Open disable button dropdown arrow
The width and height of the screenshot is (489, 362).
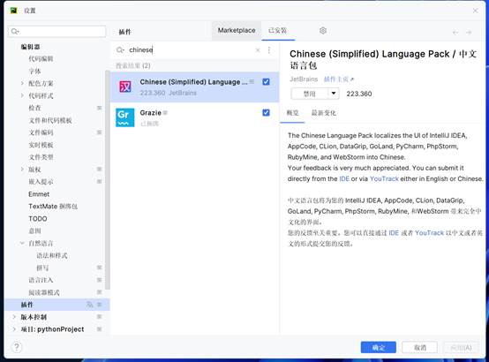point(334,94)
